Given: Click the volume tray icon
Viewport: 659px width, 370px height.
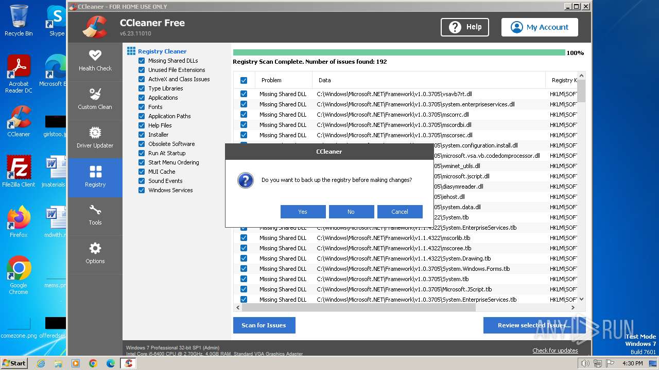Looking at the screenshot, I should (585, 363).
